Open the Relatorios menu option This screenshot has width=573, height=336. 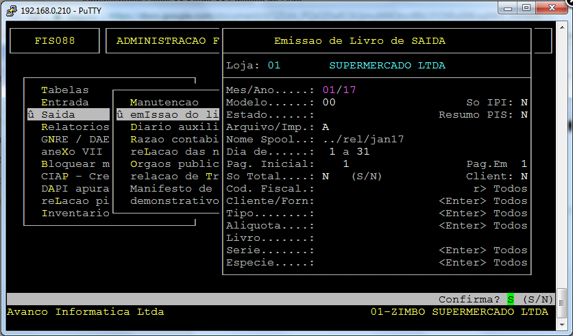(75, 127)
